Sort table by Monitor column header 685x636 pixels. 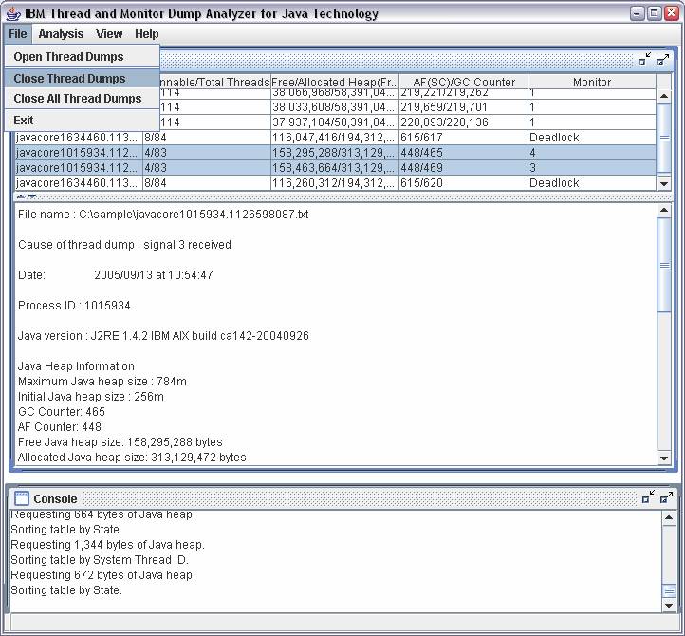pos(592,83)
